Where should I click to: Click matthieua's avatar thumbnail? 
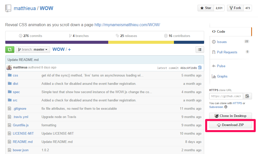[9, 67]
